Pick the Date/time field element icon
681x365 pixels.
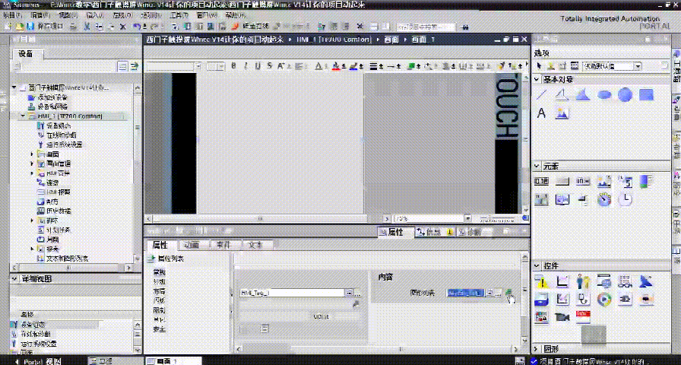(x=625, y=181)
